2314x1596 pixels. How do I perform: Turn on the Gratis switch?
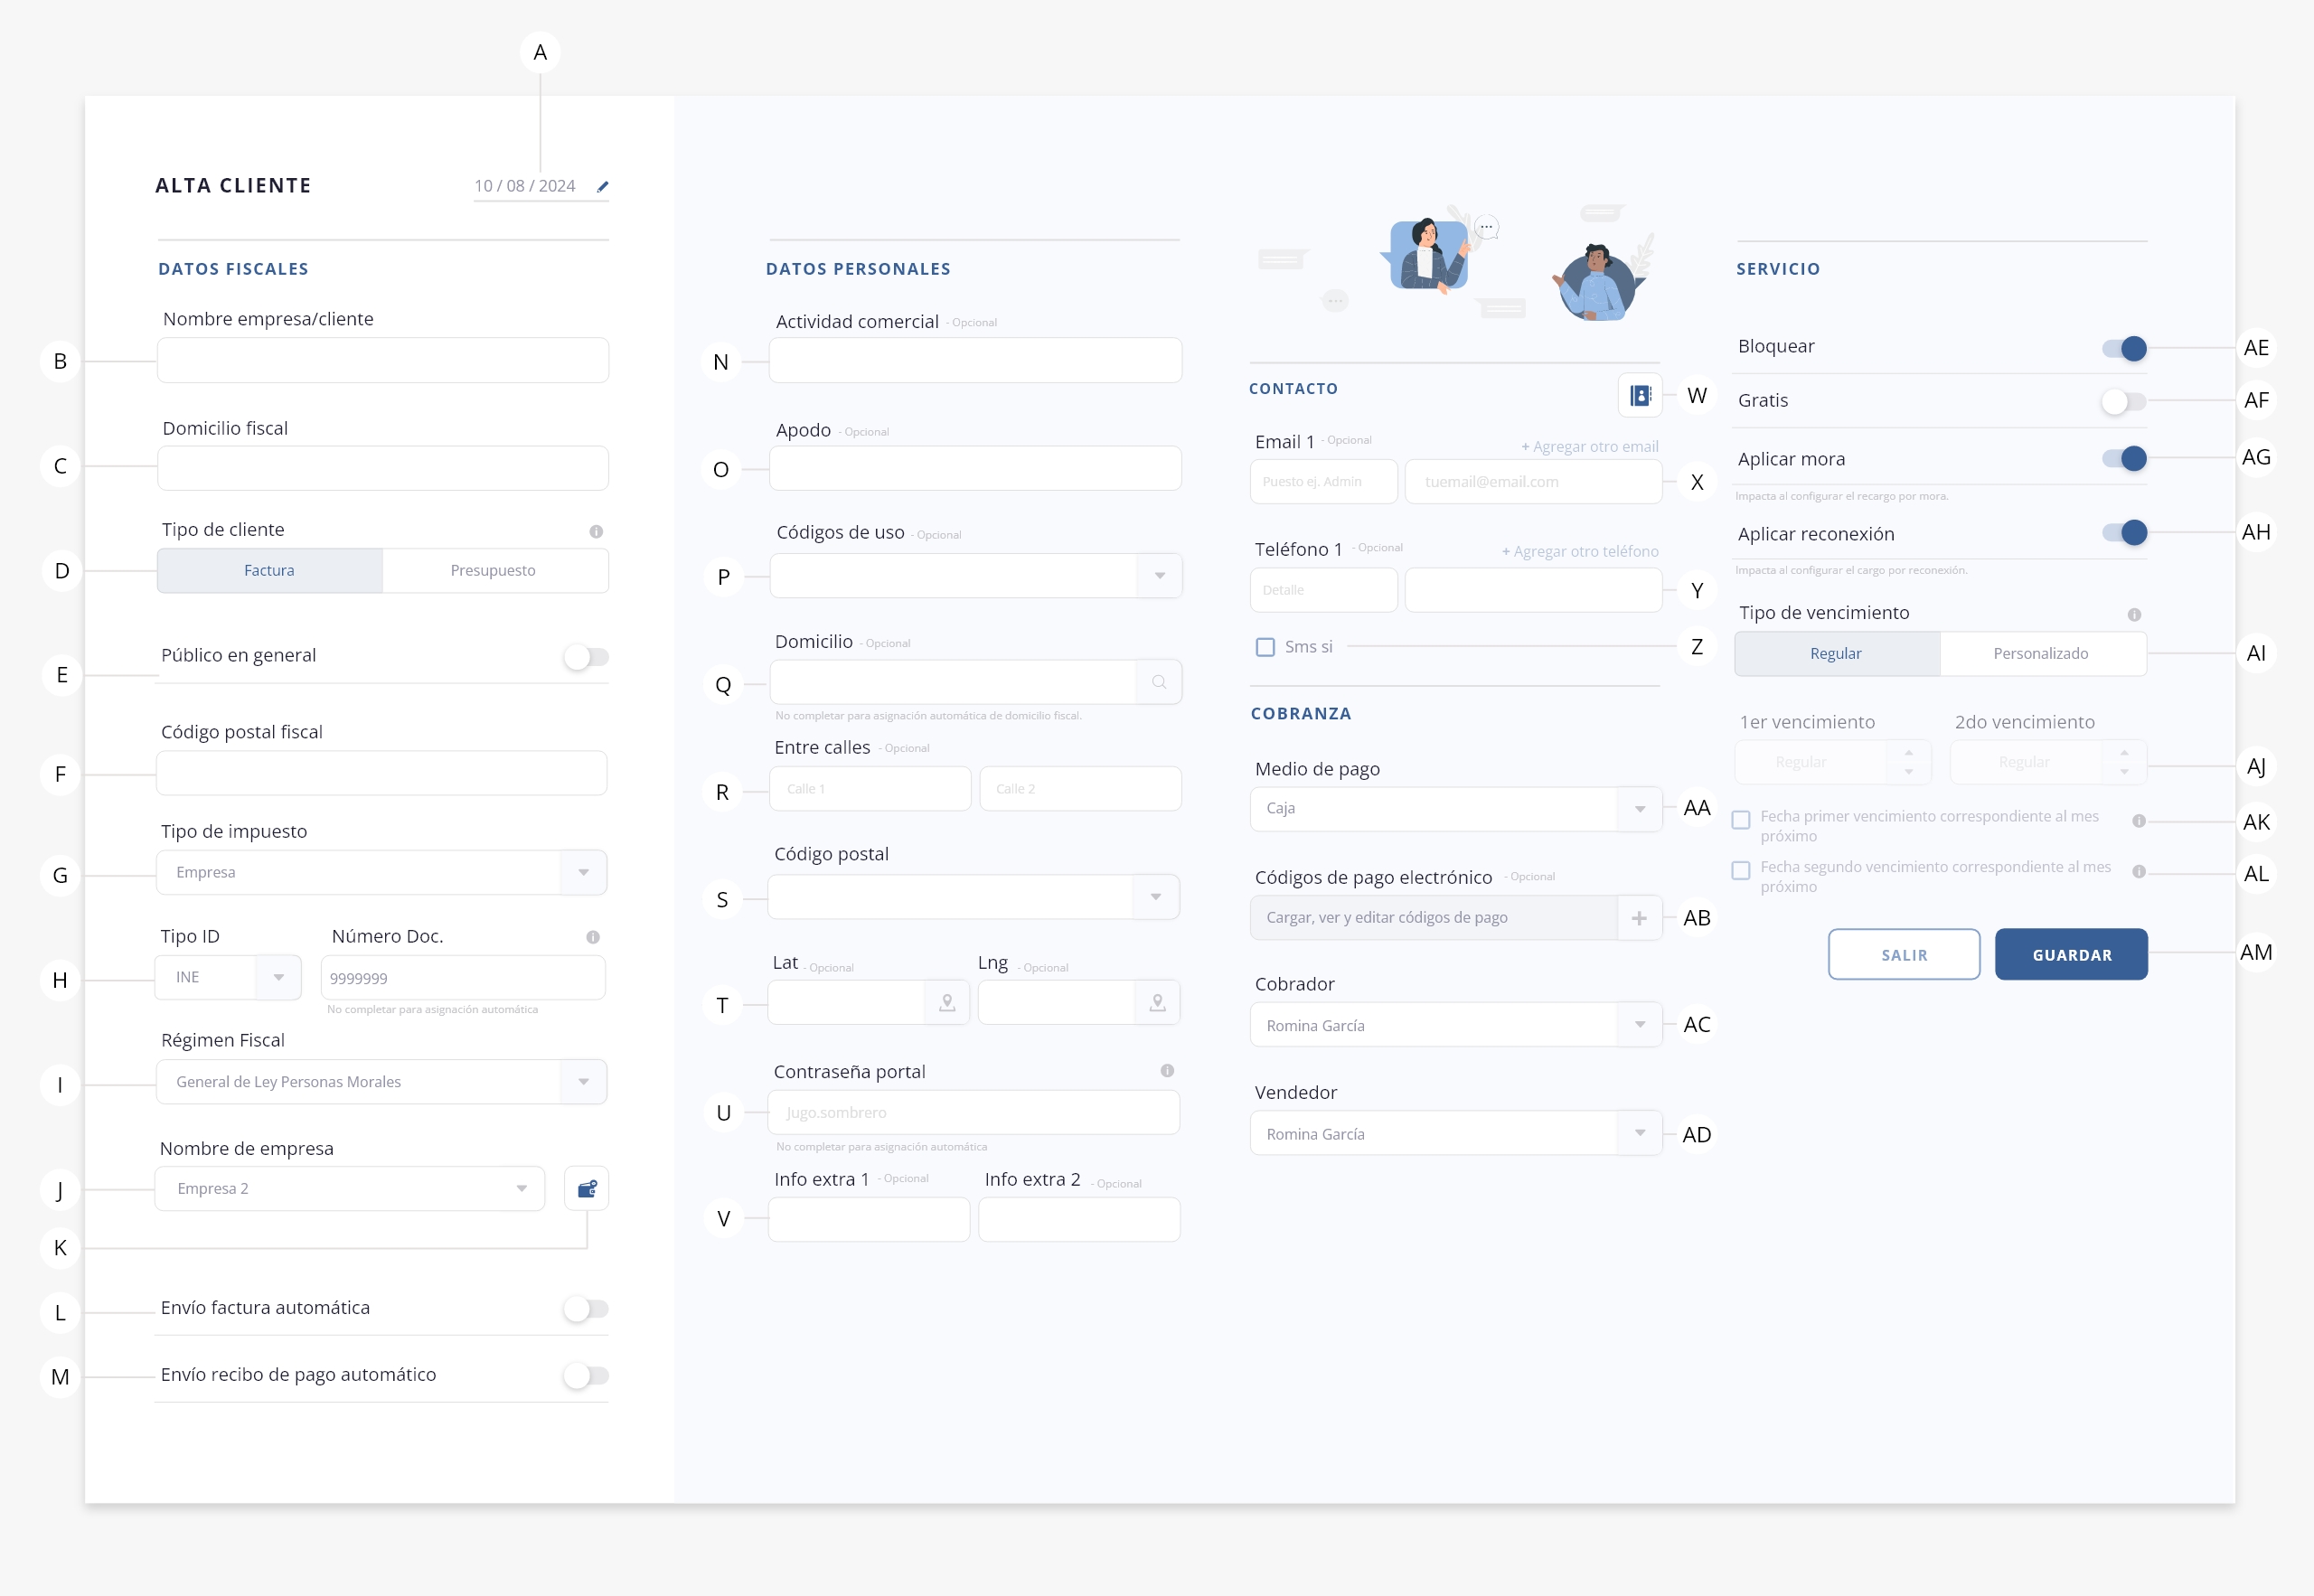[x=2124, y=402]
